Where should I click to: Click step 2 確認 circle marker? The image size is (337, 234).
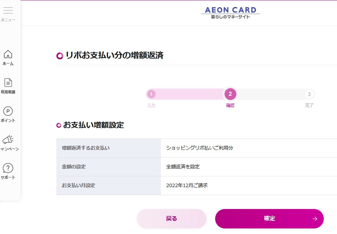coord(230,94)
